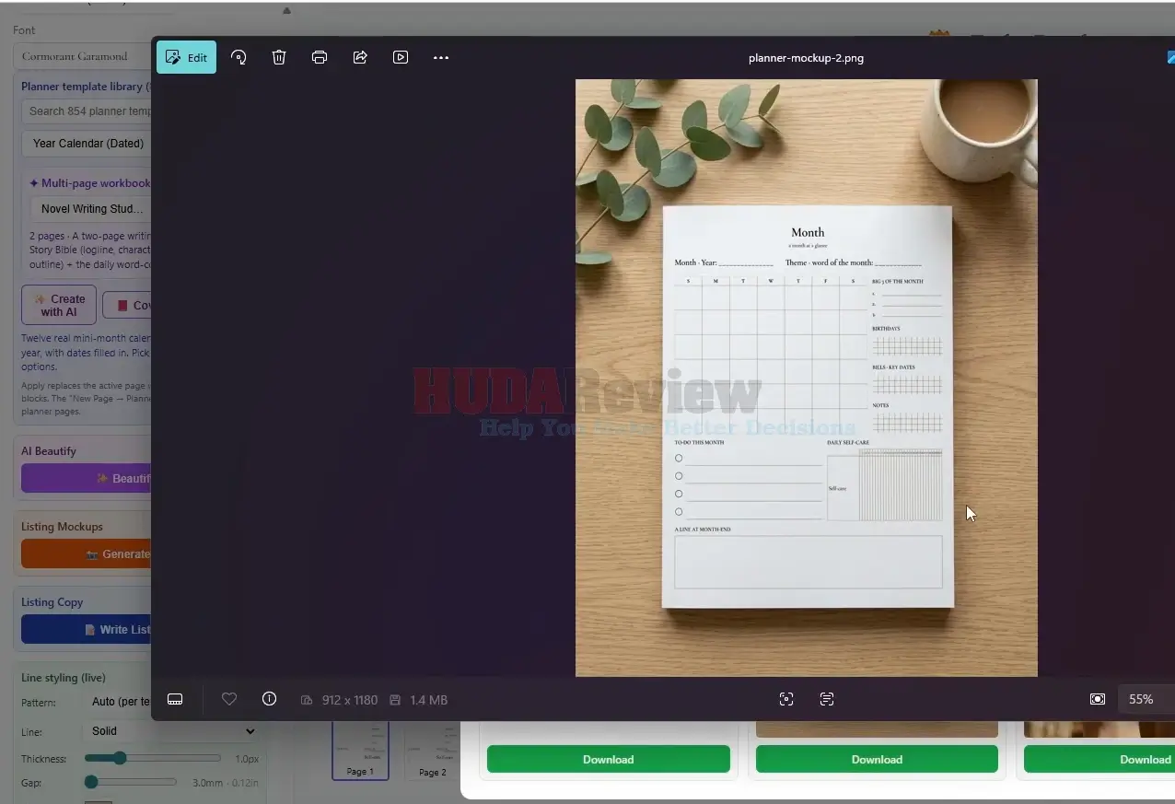Click the AI Beautify purple button
Viewport: 1175px width, 804px height.
[87, 478]
